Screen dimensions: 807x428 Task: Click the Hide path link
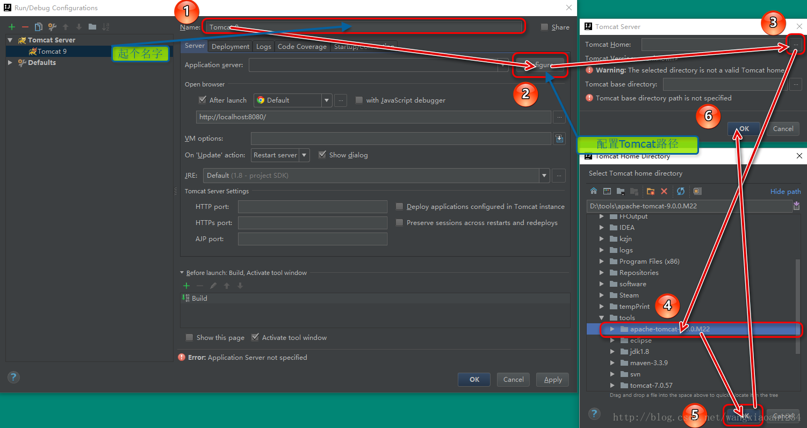click(786, 192)
